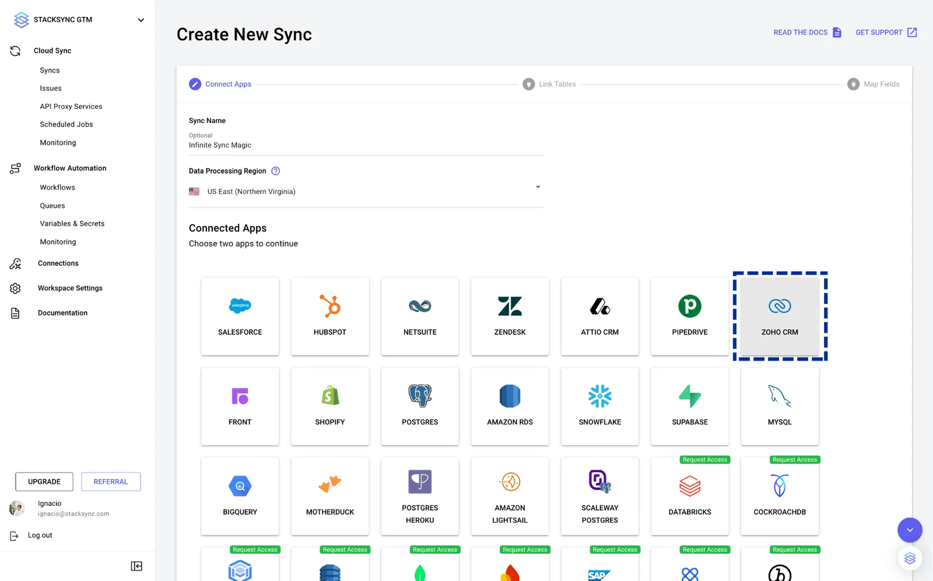The width and height of the screenshot is (933, 581).
Task: Log out of the account
Action: tap(40, 535)
